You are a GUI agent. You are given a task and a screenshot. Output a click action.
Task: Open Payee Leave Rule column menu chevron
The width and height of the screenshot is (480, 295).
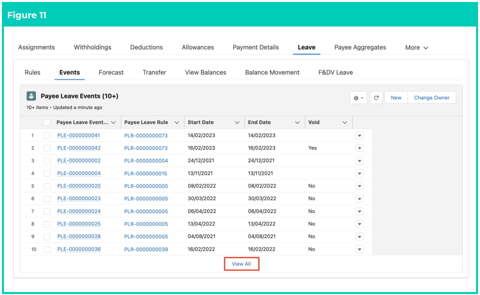[177, 122]
